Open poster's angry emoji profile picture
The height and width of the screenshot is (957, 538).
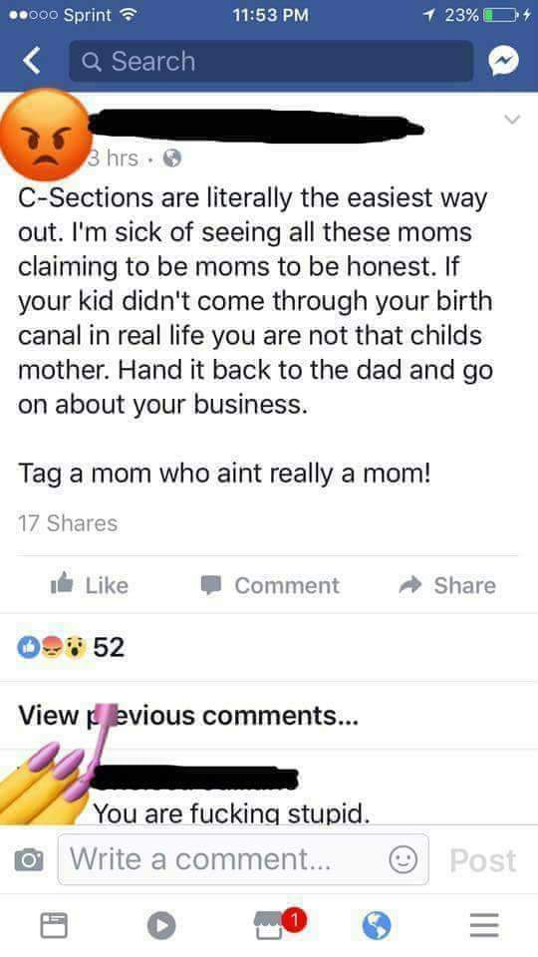click(x=46, y=135)
